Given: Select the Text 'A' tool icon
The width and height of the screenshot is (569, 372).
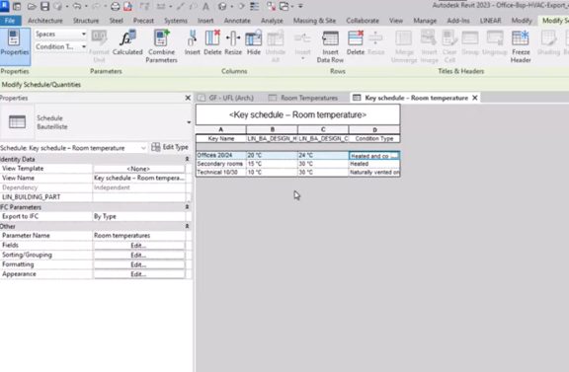Looking at the screenshot, I should pos(205,6).
